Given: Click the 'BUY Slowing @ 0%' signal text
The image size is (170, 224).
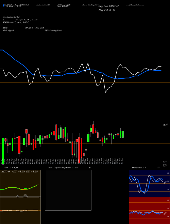Looking at the screenshot, I should click(53, 31).
